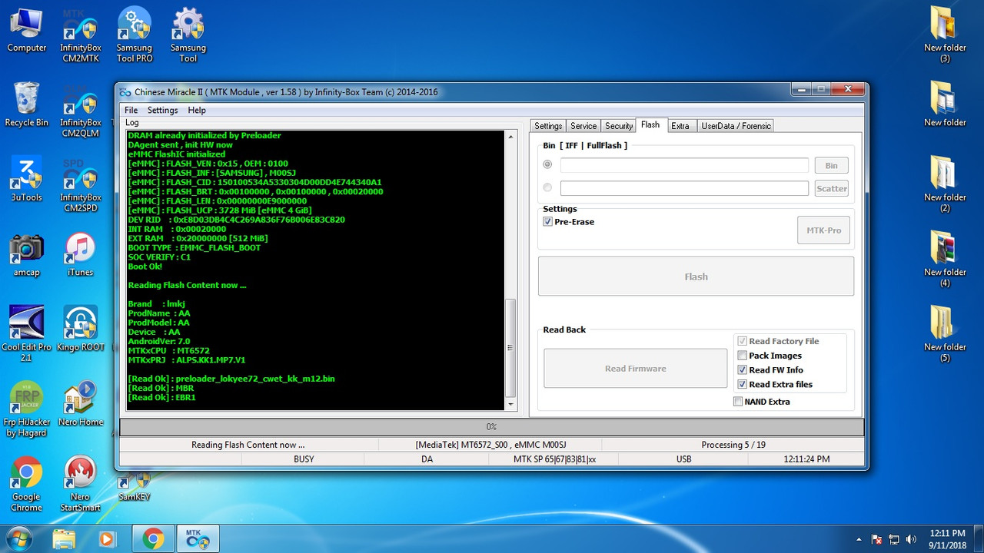Launch Kingo ROOT shortcut
The height and width of the screenshot is (553, 984).
pos(80,329)
